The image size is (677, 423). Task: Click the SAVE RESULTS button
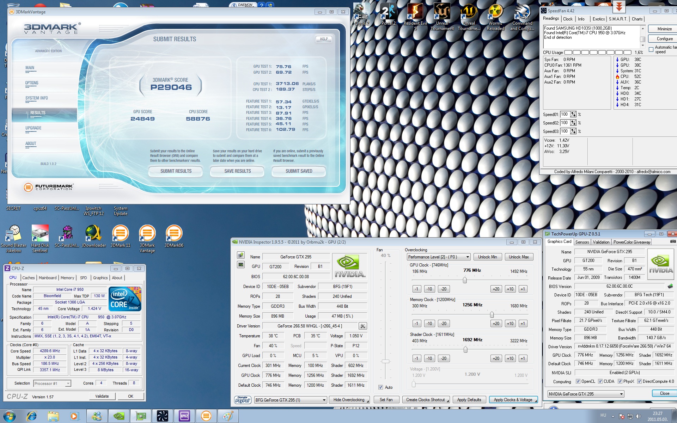tap(237, 171)
